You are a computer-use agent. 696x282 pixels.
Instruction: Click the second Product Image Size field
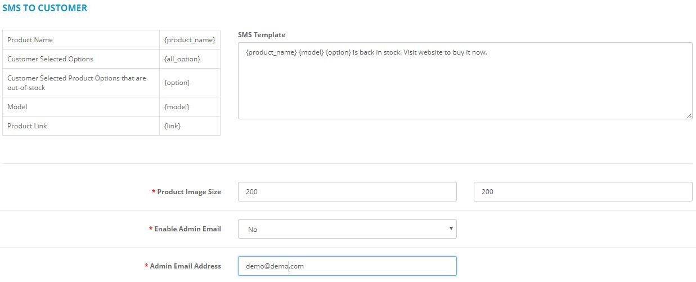point(583,191)
